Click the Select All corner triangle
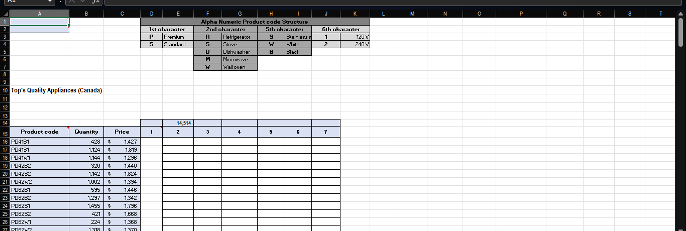 click(x=5, y=14)
